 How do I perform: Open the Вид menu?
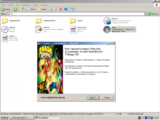pos(18,5)
